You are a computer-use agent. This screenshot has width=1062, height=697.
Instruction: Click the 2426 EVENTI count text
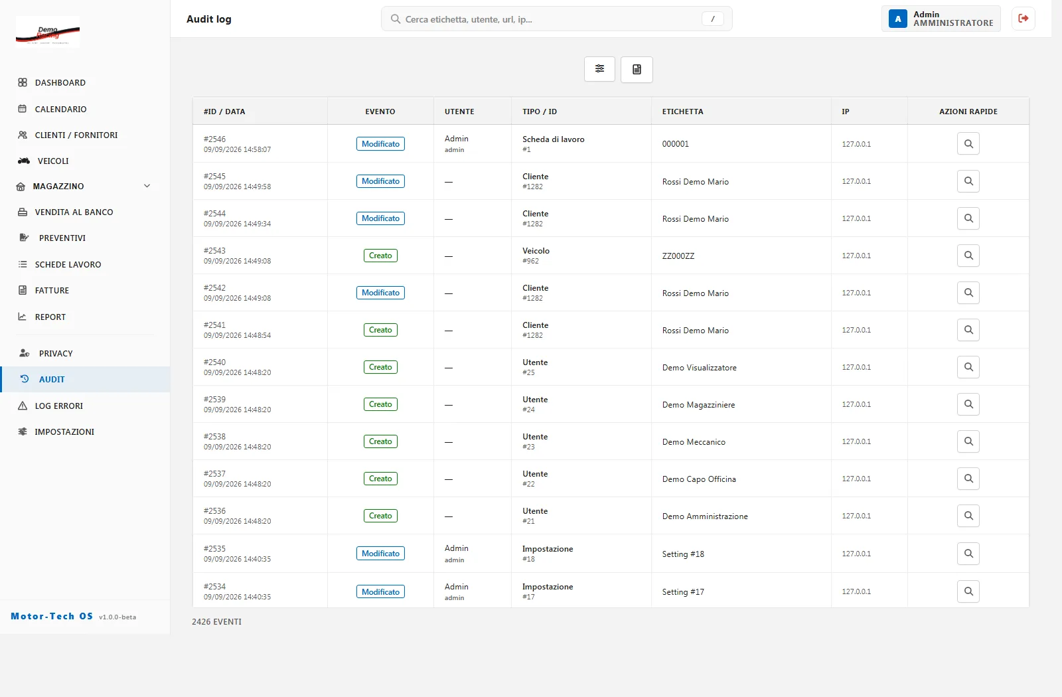click(x=217, y=622)
